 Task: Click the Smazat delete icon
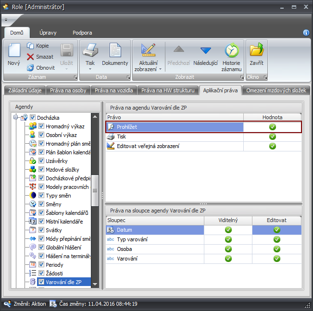[30, 57]
